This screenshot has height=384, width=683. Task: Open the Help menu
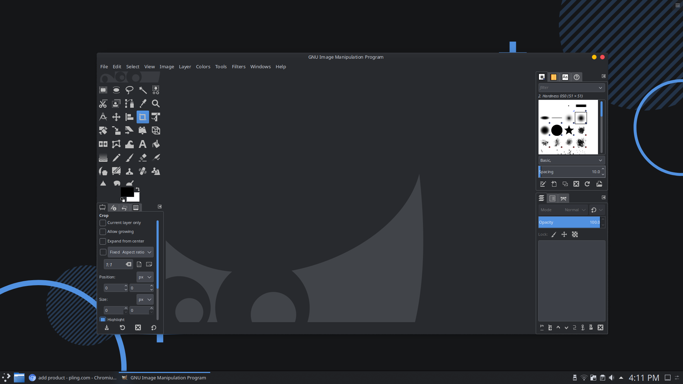pyautogui.click(x=281, y=67)
